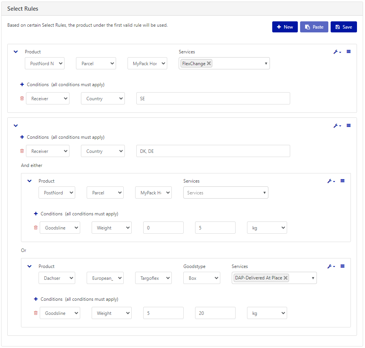Collapse the second rule group chevron
The image size is (365, 348).
(x=16, y=125)
